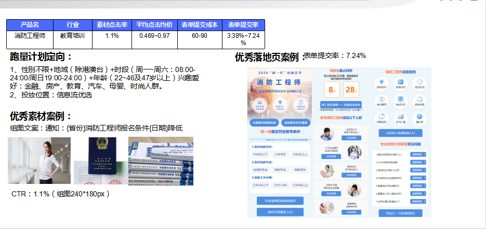Click the 行业 table header

(x=73, y=25)
